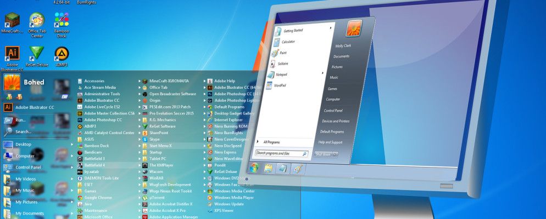The image size is (546, 219).
Task: Open Documents in the monitor's start menu
Action: [341, 56]
